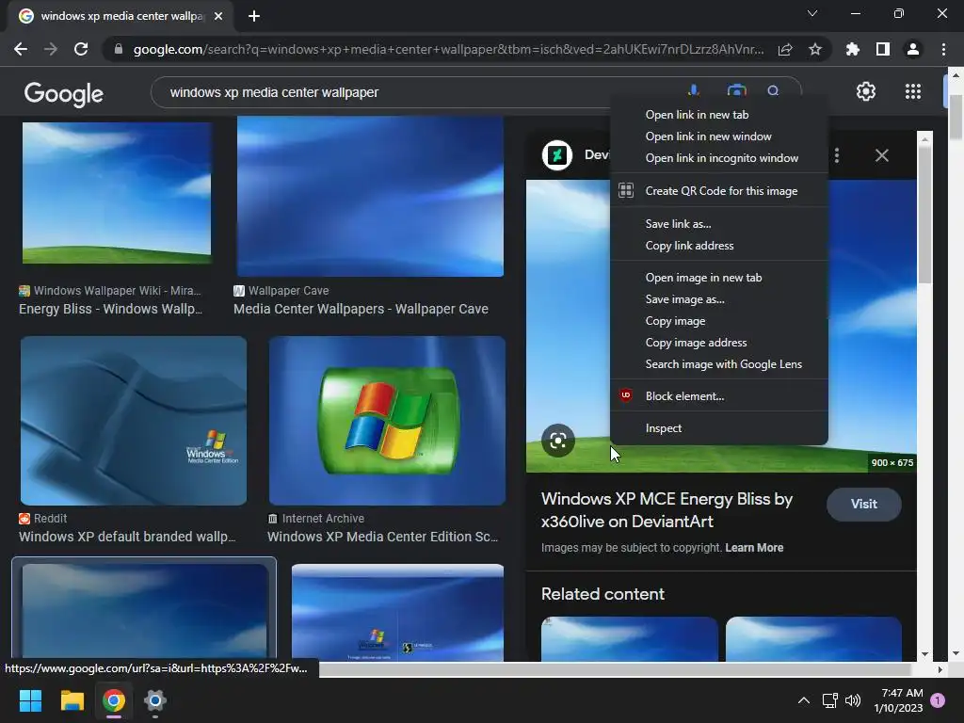Close the image preview panel
Screen dimensions: 964x723
tap(881, 155)
